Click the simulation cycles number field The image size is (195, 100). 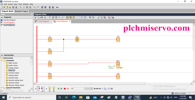click(79, 89)
